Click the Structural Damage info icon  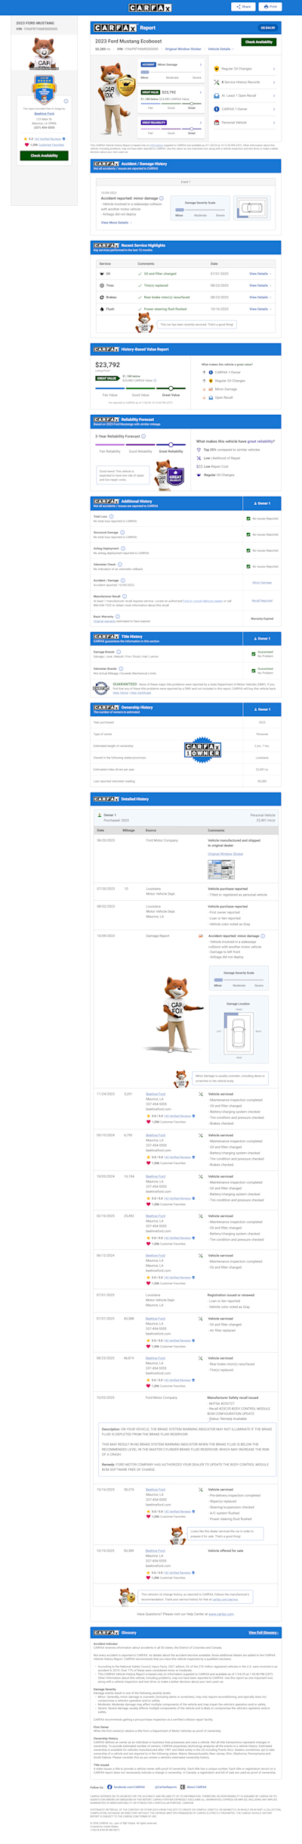point(122,532)
